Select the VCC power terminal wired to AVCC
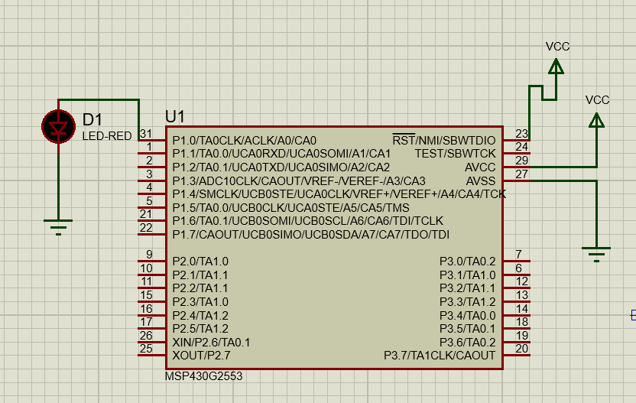Viewport: 636px width, 403px height. coord(596,120)
